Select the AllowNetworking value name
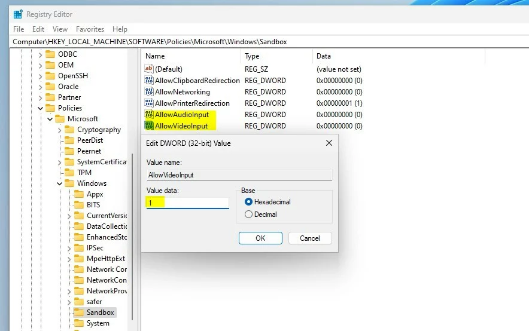The width and height of the screenshot is (529, 331). tap(183, 92)
